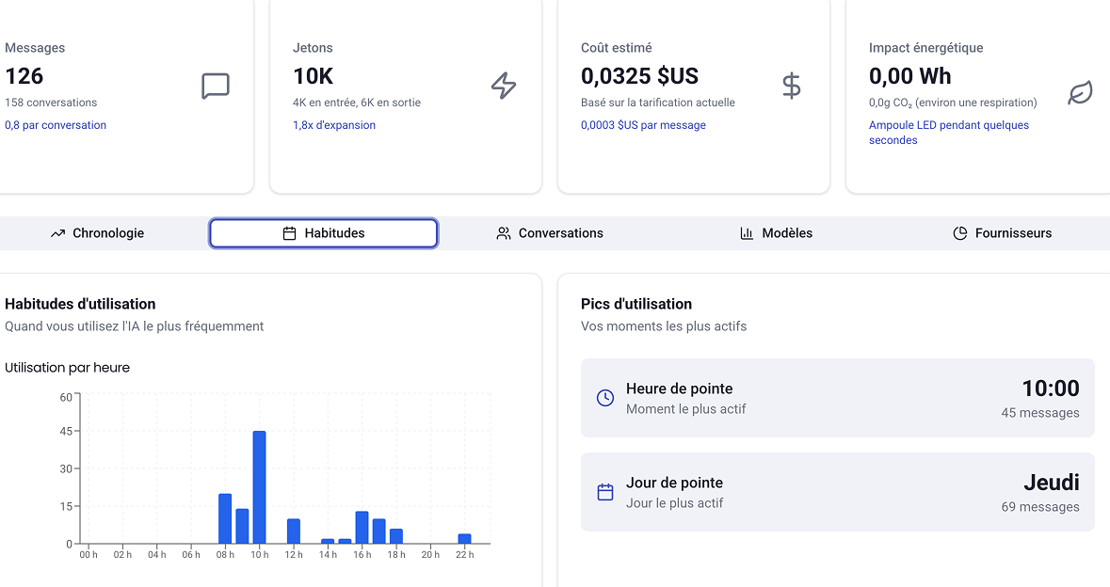1110x587 pixels.
Task: Click the leaf icon on Impact énergétique card
Action: pyautogui.click(x=1079, y=92)
